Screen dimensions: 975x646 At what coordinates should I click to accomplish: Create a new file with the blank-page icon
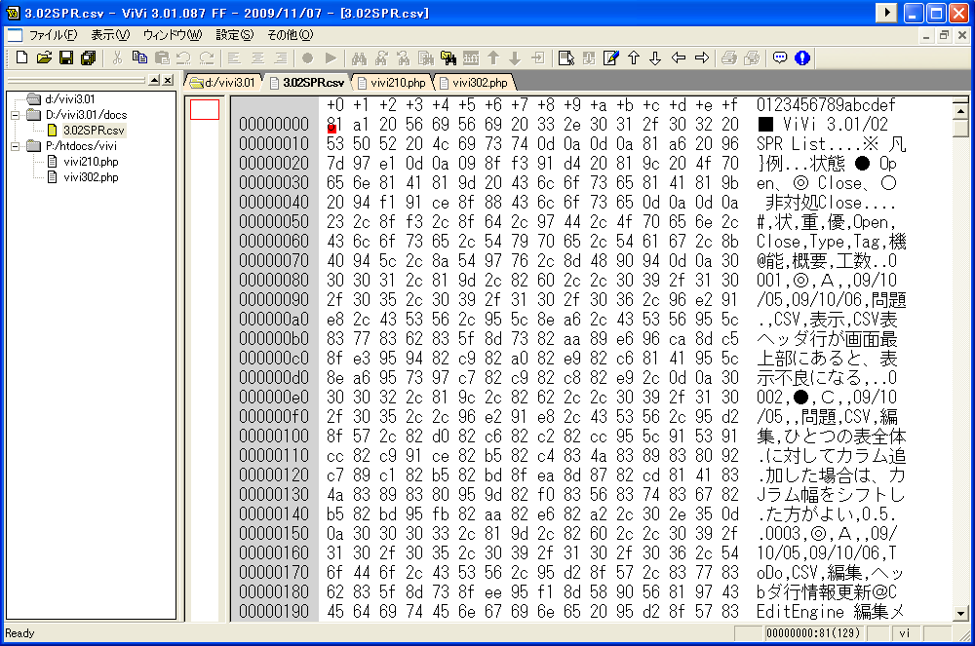pos(21,57)
